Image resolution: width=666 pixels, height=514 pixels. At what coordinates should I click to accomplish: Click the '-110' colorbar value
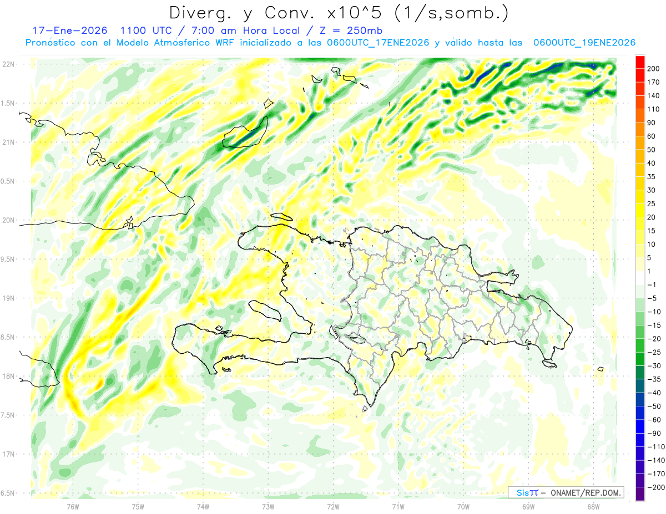(657, 447)
